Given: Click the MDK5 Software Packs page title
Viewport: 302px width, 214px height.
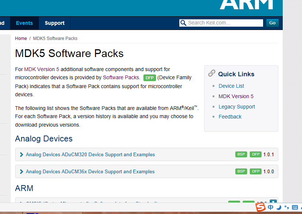Looking at the screenshot, I should [x=69, y=53].
